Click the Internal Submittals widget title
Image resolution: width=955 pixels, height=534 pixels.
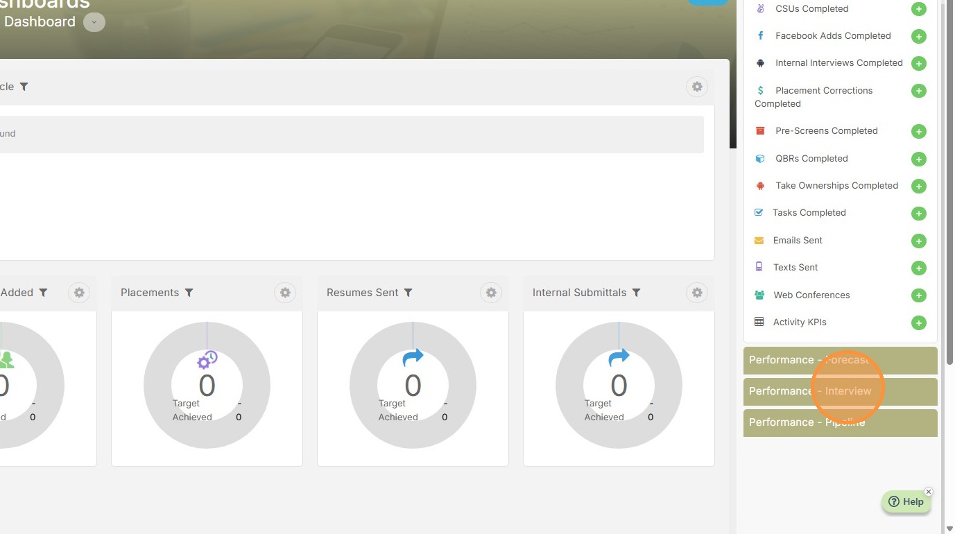tap(579, 293)
